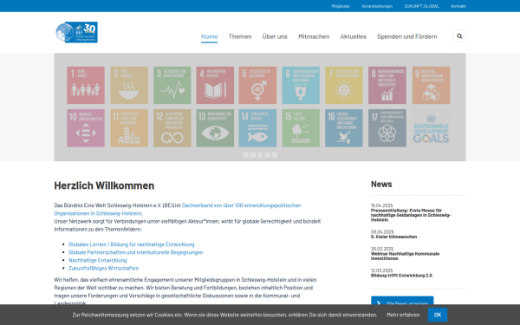Accept cookies with OK button

[x=438, y=315]
